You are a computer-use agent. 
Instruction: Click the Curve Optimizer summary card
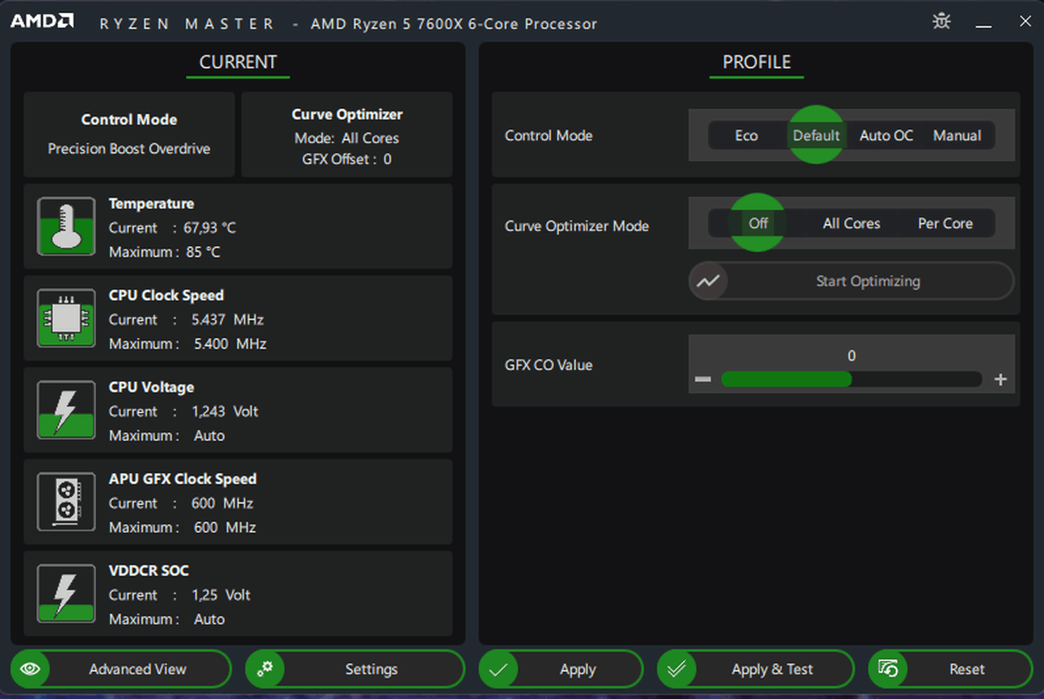coord(347,134)
